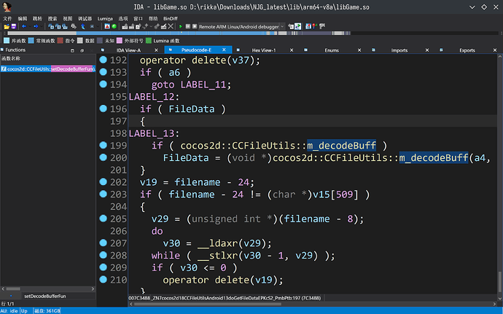Click the highlighted m_decodeBuff on line 199
Image resolution: width=503 pixels, height=314 pixels.
point(341,145)
